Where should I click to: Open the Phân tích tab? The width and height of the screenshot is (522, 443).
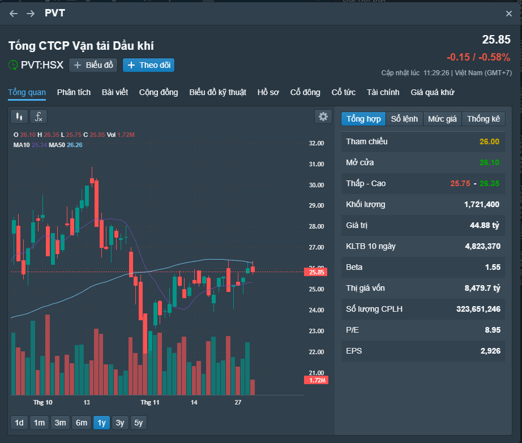[x=74, y=92]
